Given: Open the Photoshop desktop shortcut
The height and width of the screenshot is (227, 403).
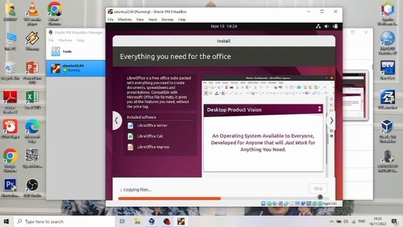Looking at the screenshot, I should [10, 188].
